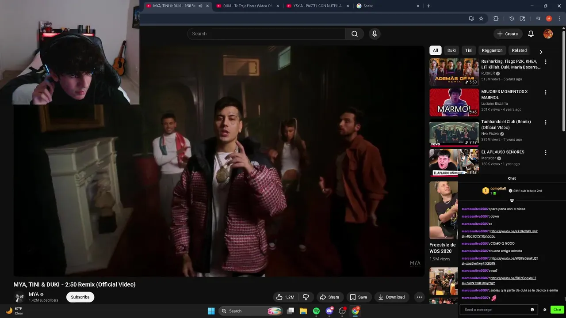Open YouTube notifications bell
This screenshot has height=318, width=566.
pos(531,34)
